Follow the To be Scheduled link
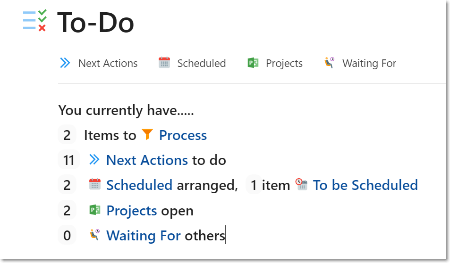Image resolution: width=450 pixels, height=263 pixels. click(365, 185)
